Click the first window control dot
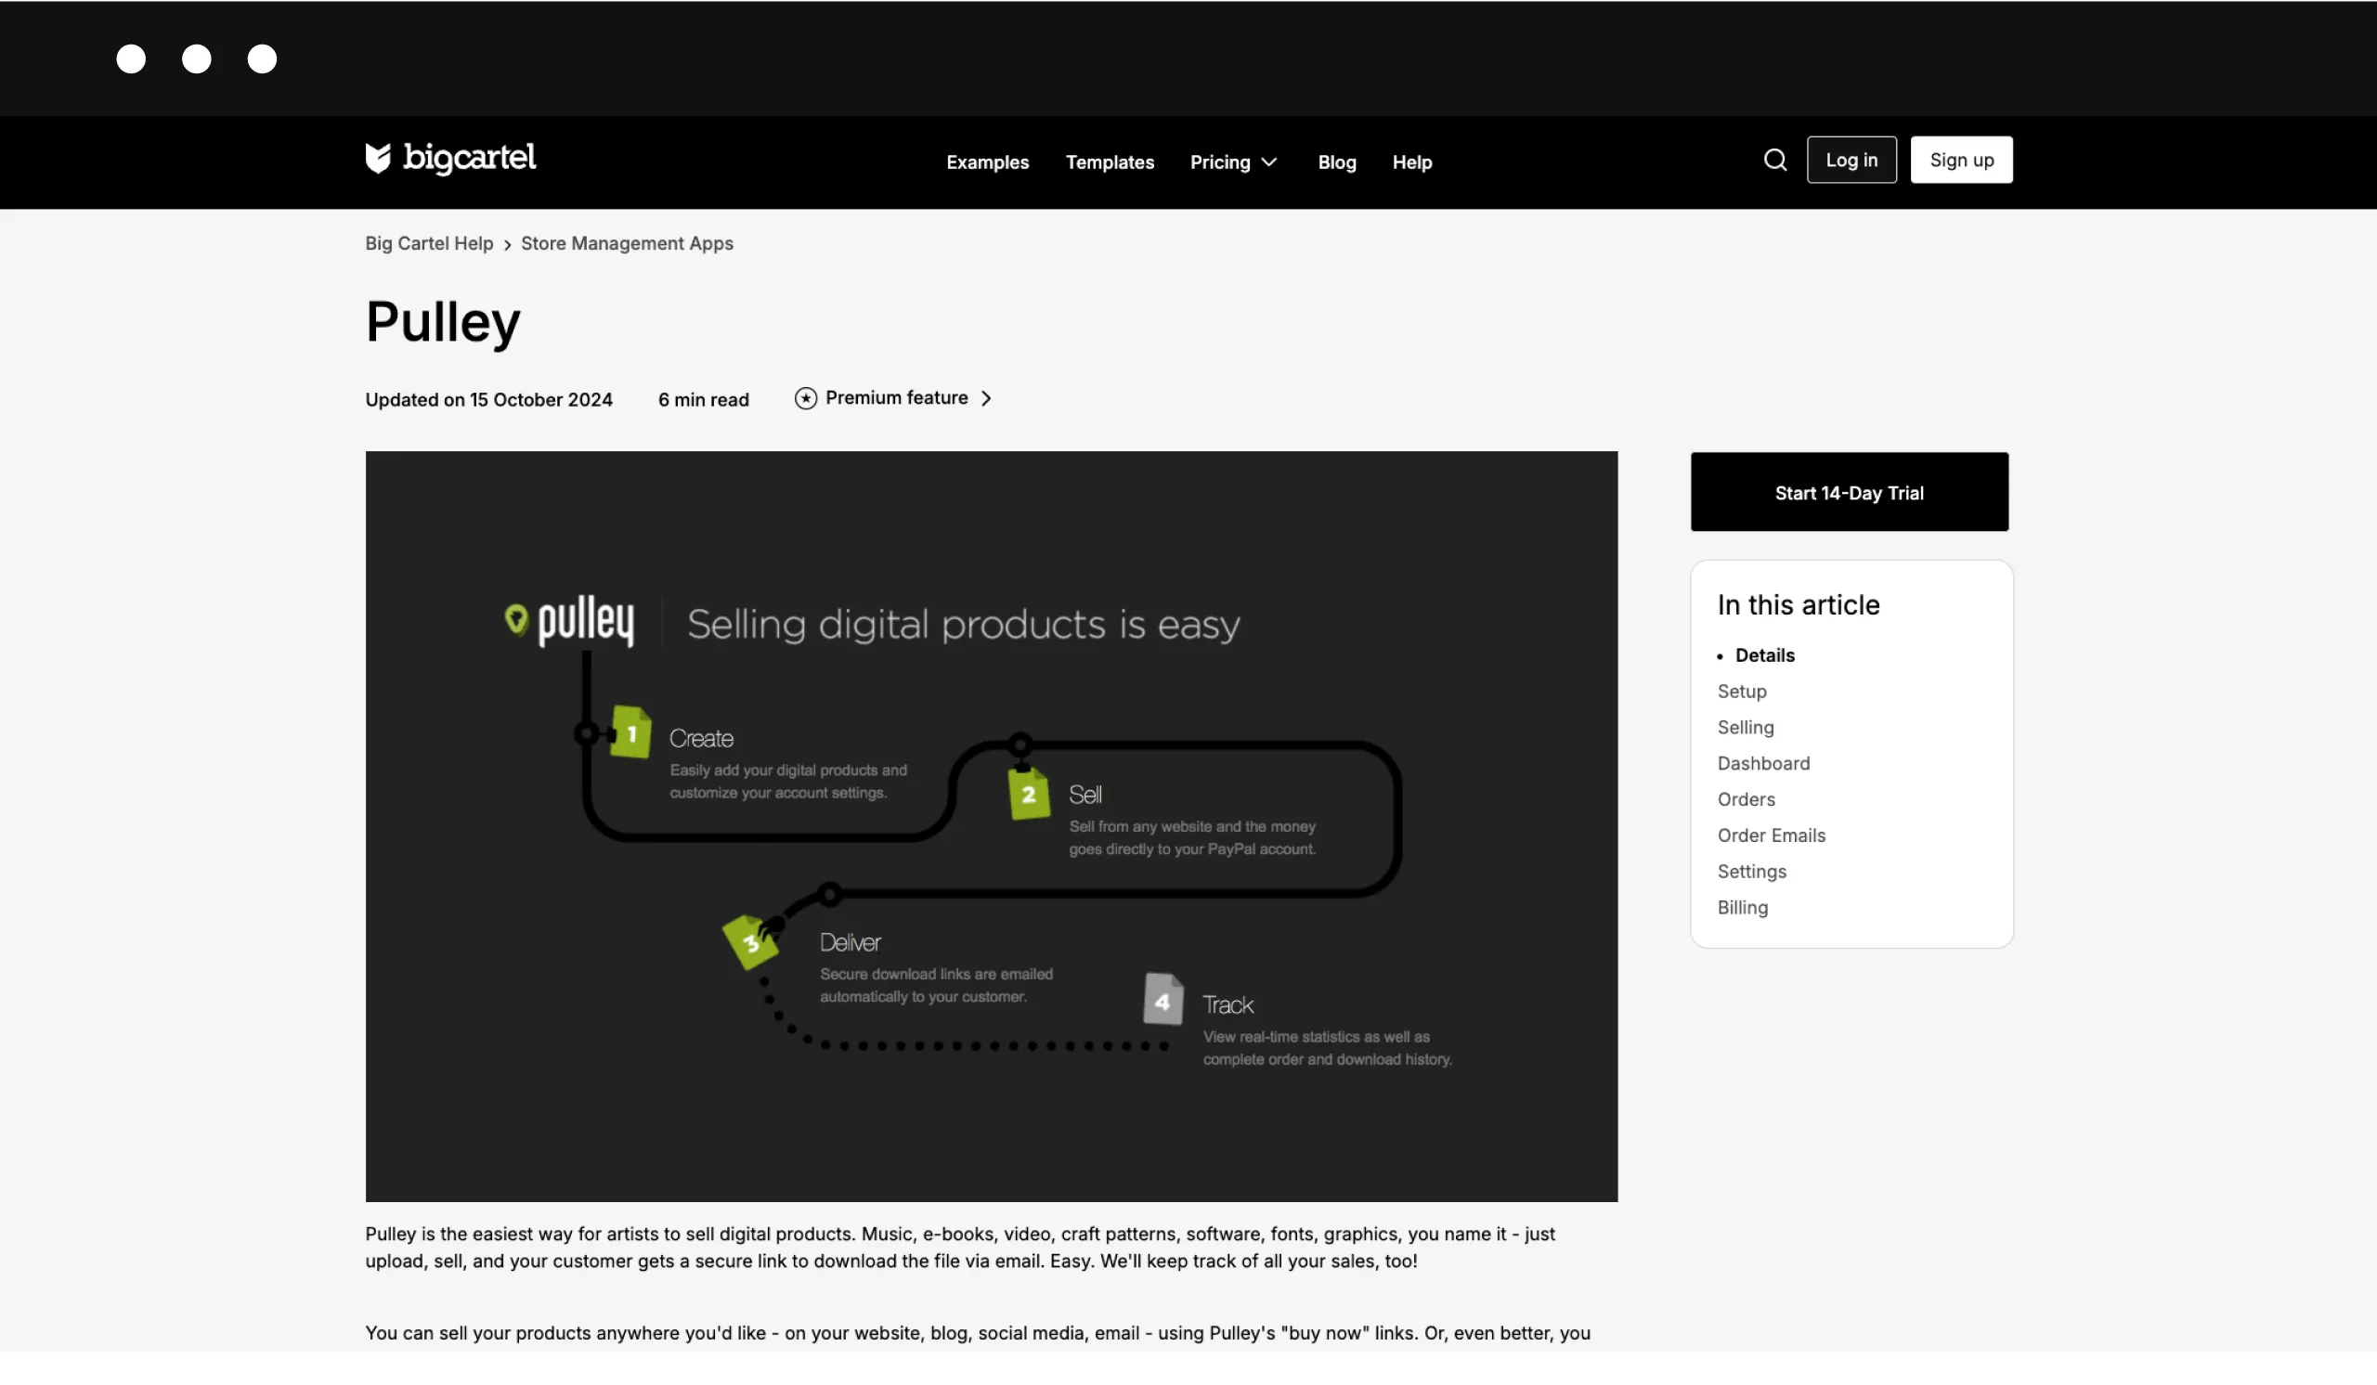The height and width of the screenshot is (1385, 2377). [x=131, y=58]
